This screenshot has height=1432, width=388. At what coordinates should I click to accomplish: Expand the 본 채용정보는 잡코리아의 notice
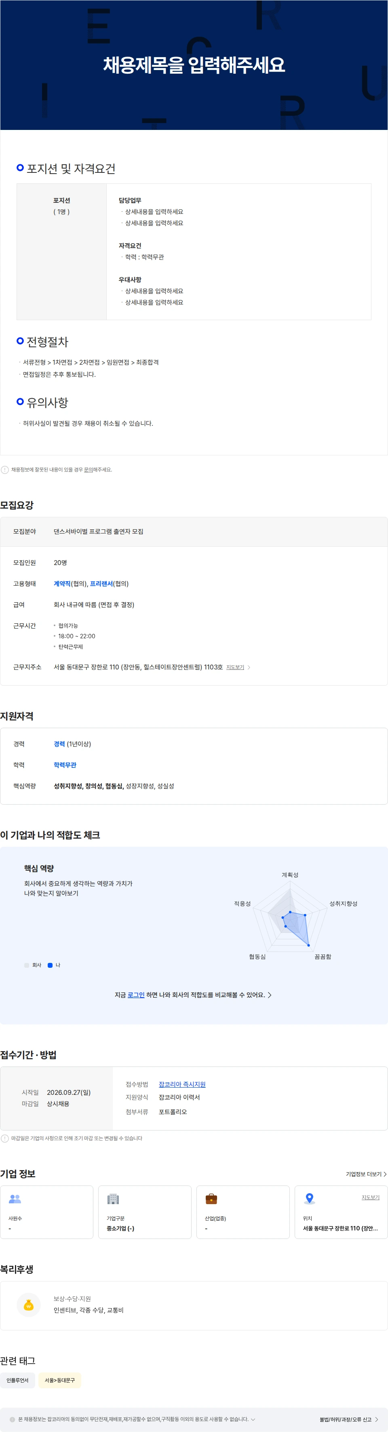click(253, 1419)
